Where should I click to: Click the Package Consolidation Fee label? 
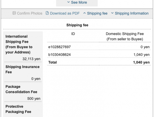[x=21, y=89]
